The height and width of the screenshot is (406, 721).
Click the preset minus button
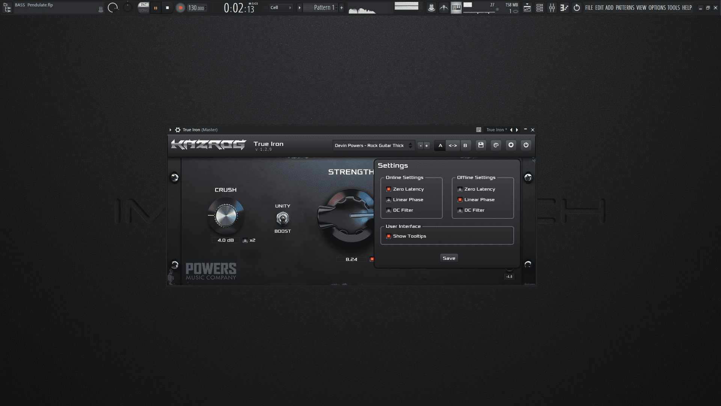point(421,145)
